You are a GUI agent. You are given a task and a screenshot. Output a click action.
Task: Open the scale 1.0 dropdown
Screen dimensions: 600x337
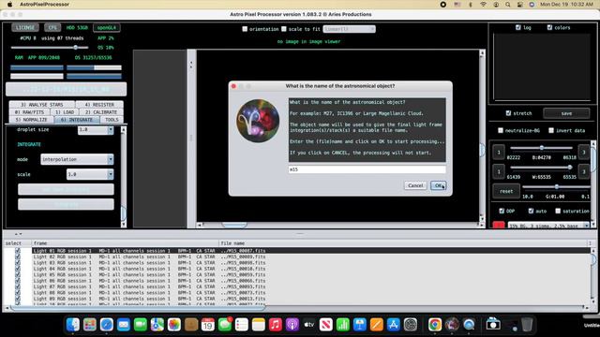90,174
